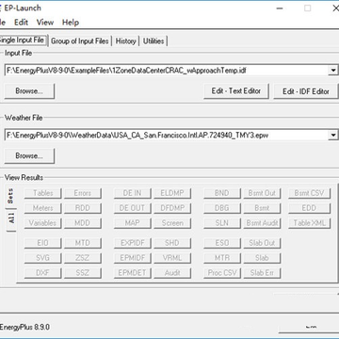Switch to Group of Input Files tab
This screenshot has width=339, height=339.
pos(80,41)
